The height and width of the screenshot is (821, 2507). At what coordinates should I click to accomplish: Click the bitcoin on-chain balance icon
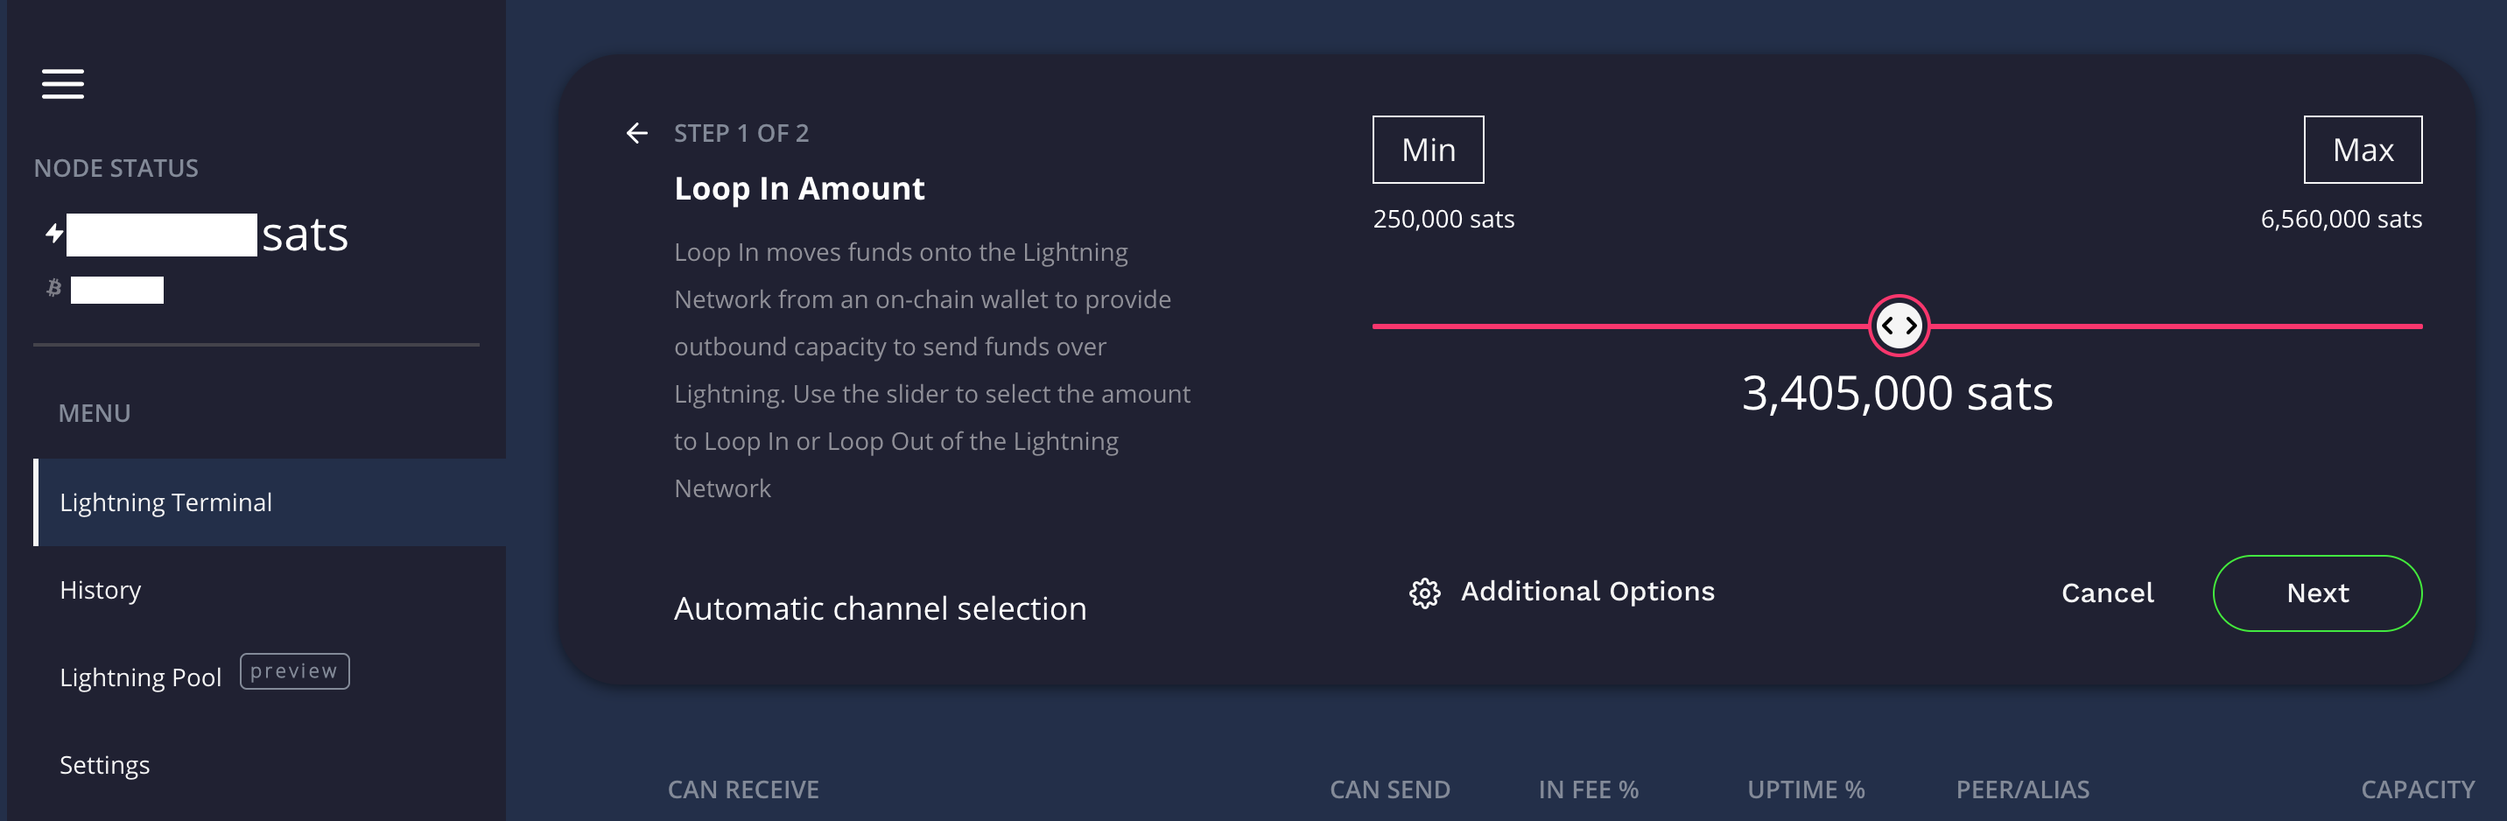click(53, 288)
